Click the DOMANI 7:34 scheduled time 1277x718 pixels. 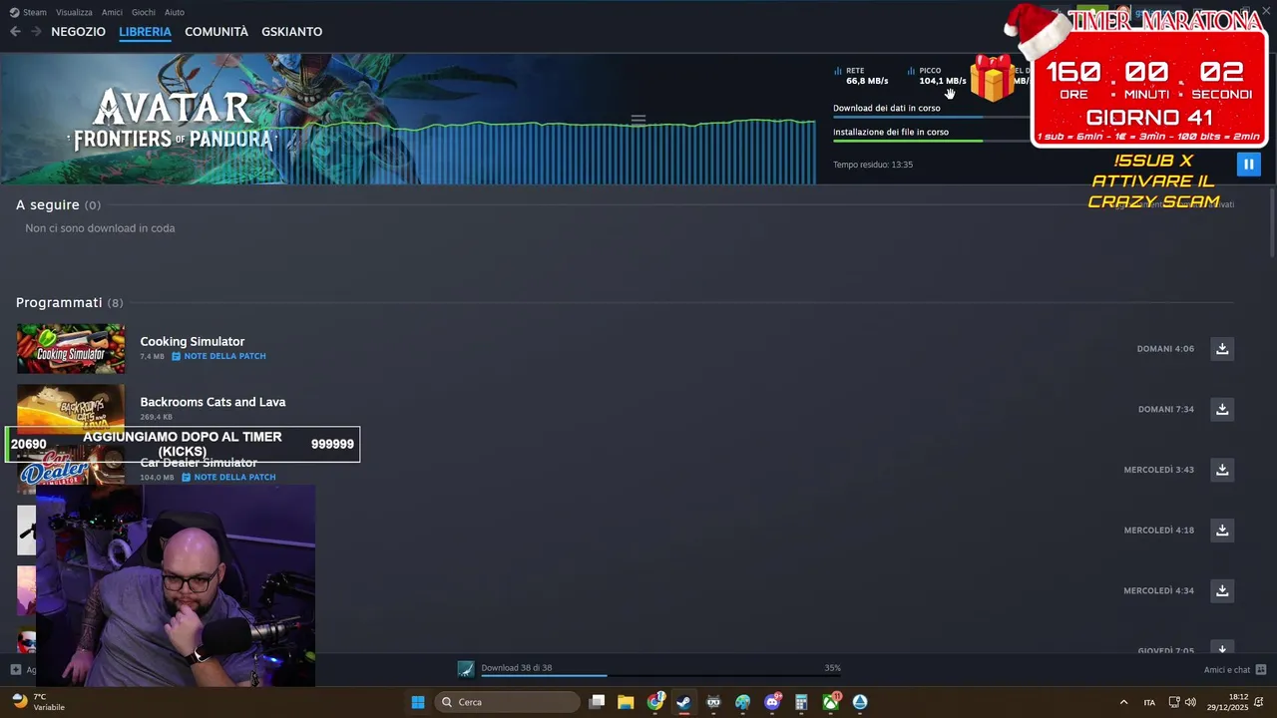click(1165, 409)
